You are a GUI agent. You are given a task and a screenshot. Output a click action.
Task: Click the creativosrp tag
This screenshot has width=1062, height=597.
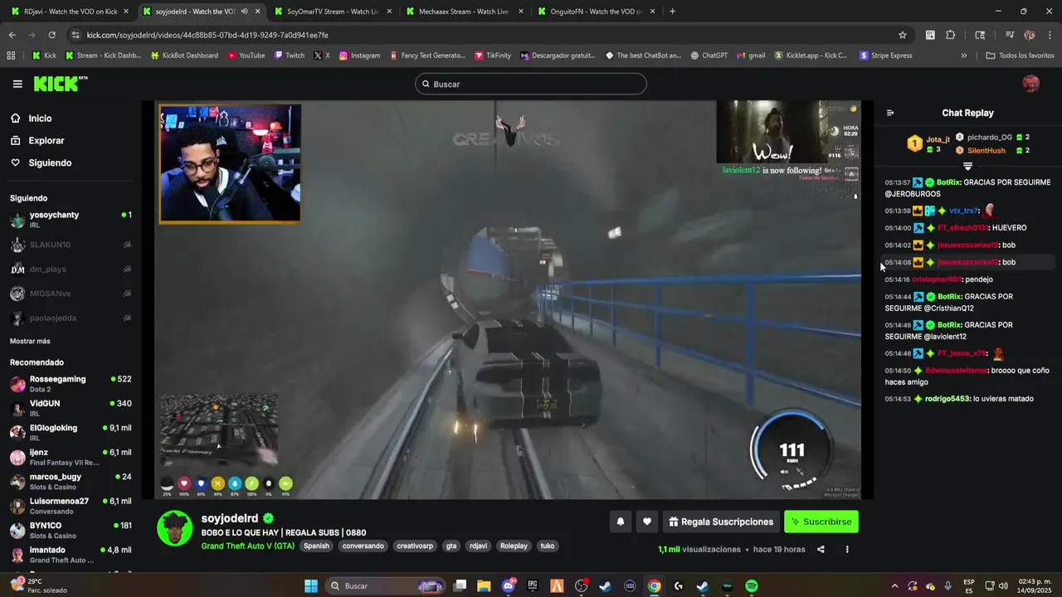(x=415, y=546)
